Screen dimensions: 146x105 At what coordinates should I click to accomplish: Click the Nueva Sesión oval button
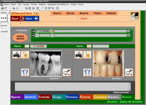tap(20, 37)
